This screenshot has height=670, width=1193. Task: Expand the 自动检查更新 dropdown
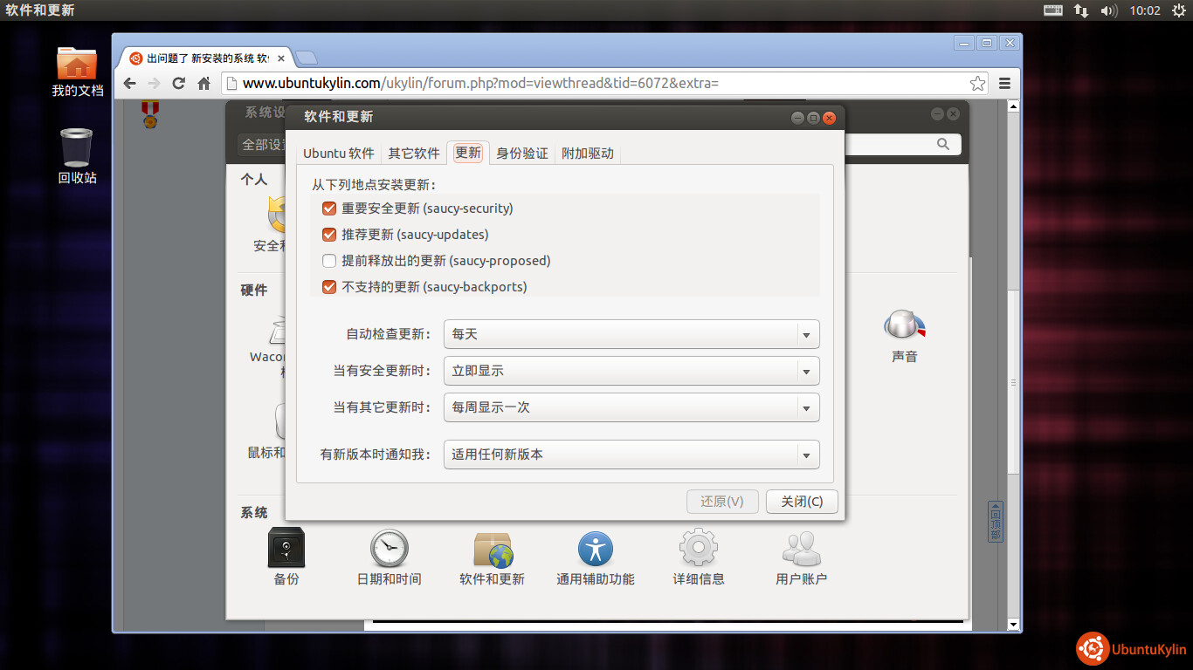[x=631, y=334]
